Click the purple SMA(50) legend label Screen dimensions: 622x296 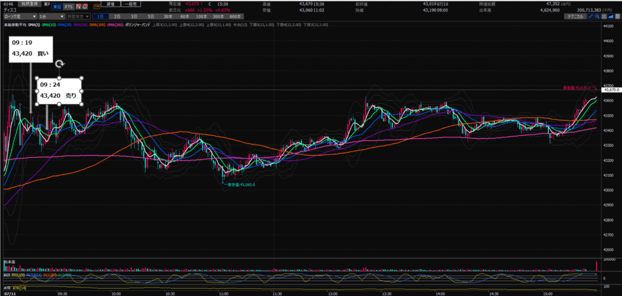(80, 25)
